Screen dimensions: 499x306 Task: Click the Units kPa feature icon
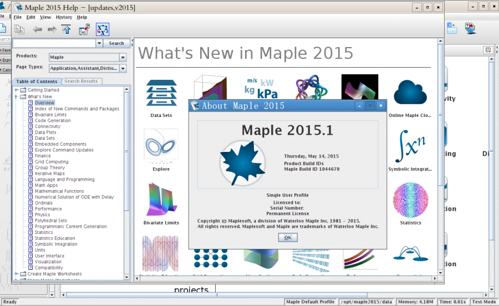(x=262, y=88)
